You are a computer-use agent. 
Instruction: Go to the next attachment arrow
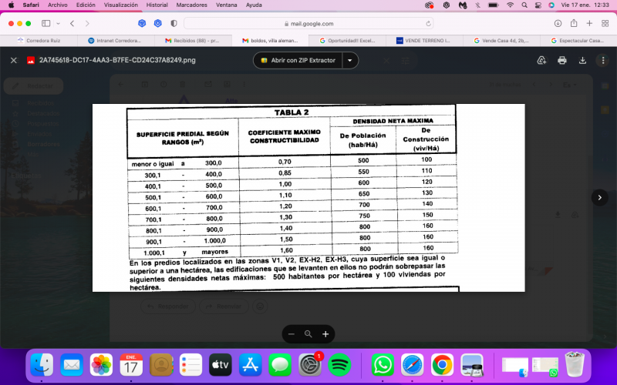pyautogui.click(x=600, y=198)
